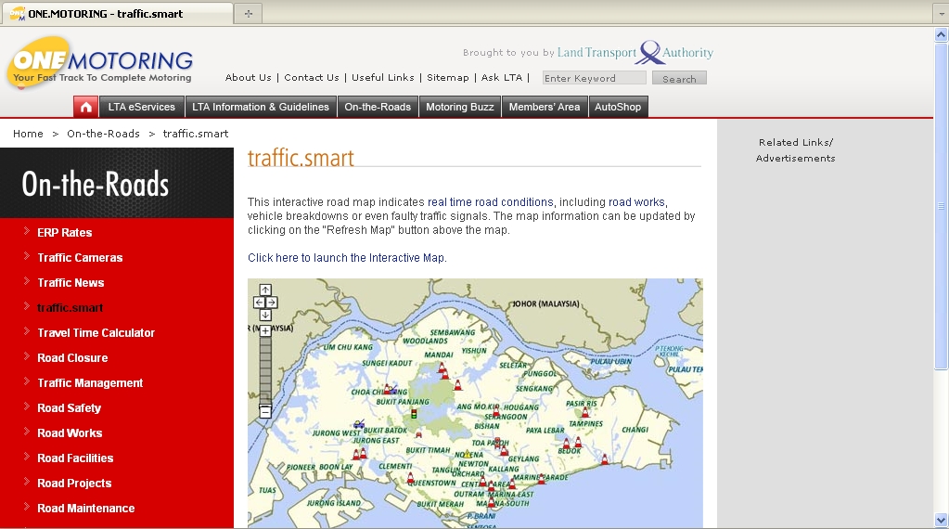The image size is (949, 529).
Task: Open the On-the-Roads menu tab
Action: (x=378, y=107)
